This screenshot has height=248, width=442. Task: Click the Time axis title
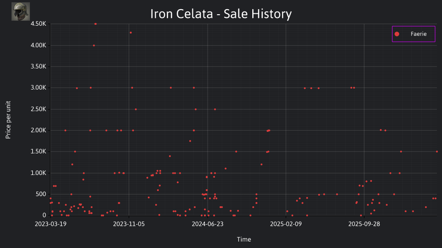pyautogui.click(x=244, y=239)
